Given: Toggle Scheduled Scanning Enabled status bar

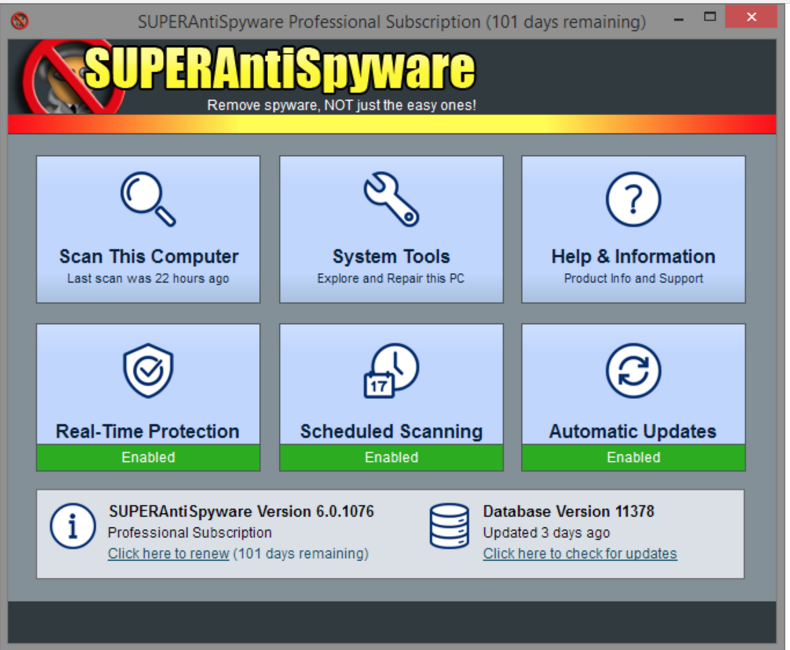Looking at the screenshot, I should click(392, 457).
